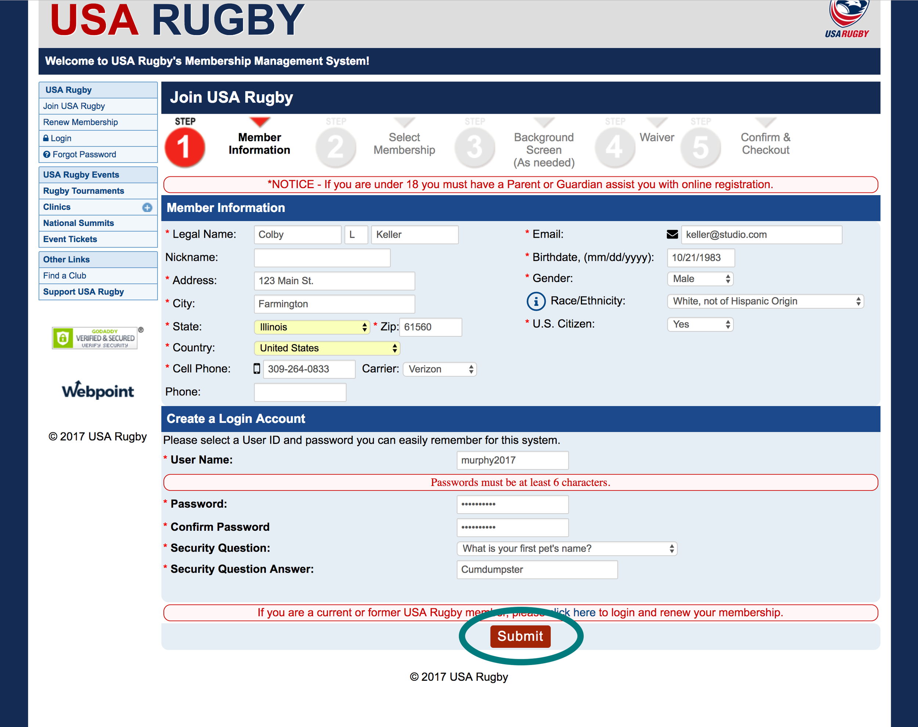Open Renew Membership in sidebar
Screen dimensions: 918x727
(98, 122)
